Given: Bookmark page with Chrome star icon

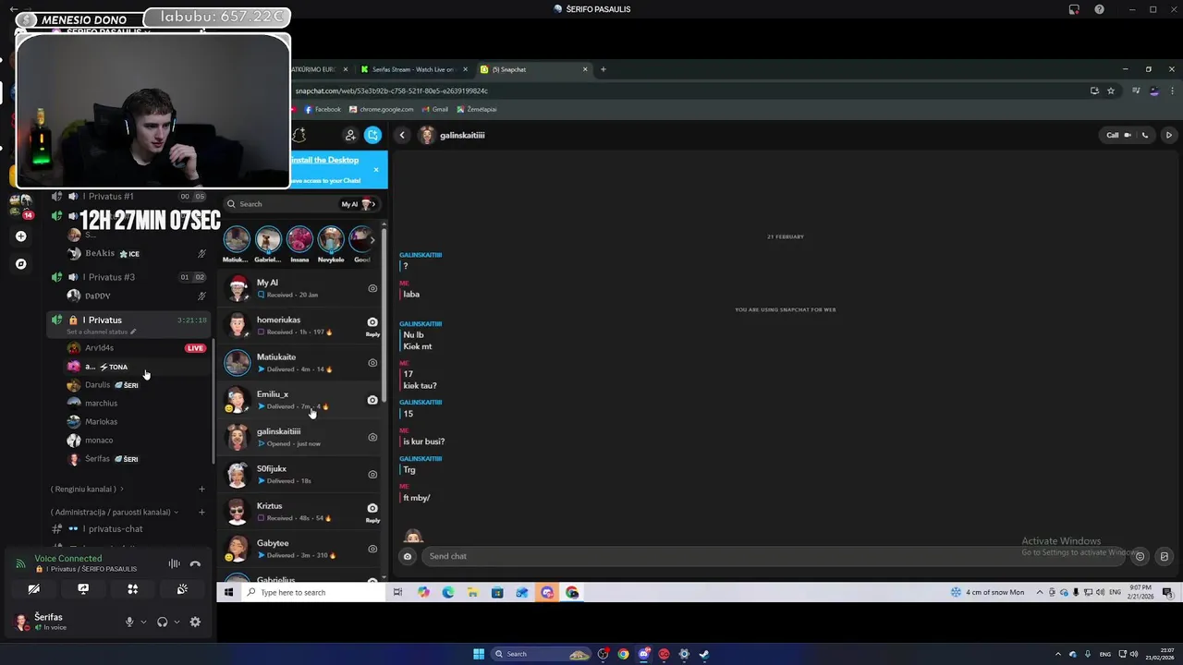Looking at the screenshot, I should 1111,91.
